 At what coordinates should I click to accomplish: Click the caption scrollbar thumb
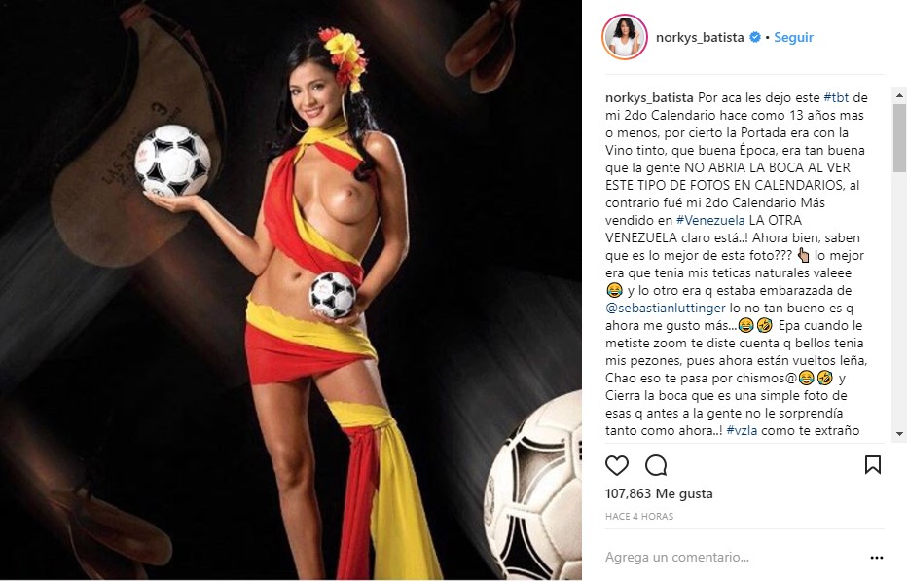[x=899, y=138]
